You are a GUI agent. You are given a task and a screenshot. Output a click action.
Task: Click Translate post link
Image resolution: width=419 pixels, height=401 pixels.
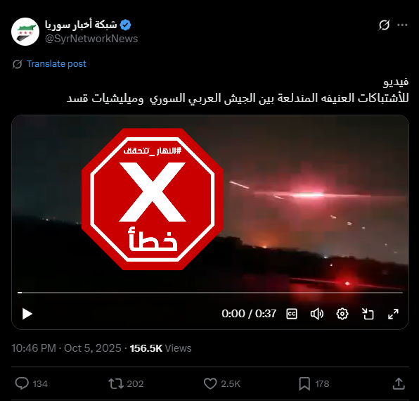pyautogui.click(x=56, y=64)
